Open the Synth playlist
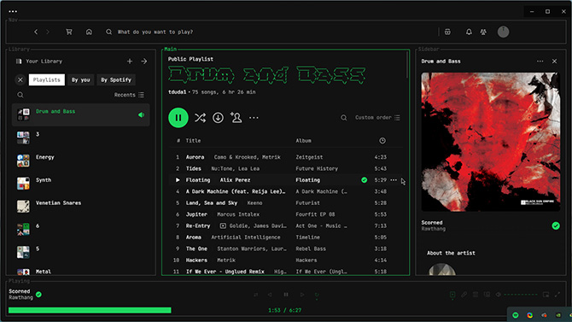The height and width of the screenshot is (322, 572). coord(80,184)
